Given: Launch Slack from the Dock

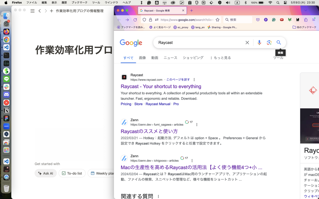Looking at the screenshot, I should (x=6, y=87).
